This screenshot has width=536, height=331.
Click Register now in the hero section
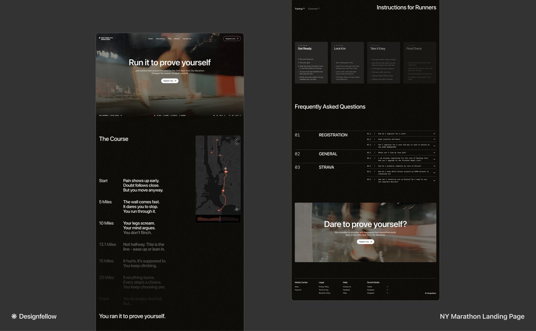[x=170, y=81]
